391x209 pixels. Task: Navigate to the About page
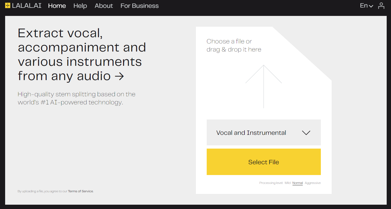tap(104, 6)
